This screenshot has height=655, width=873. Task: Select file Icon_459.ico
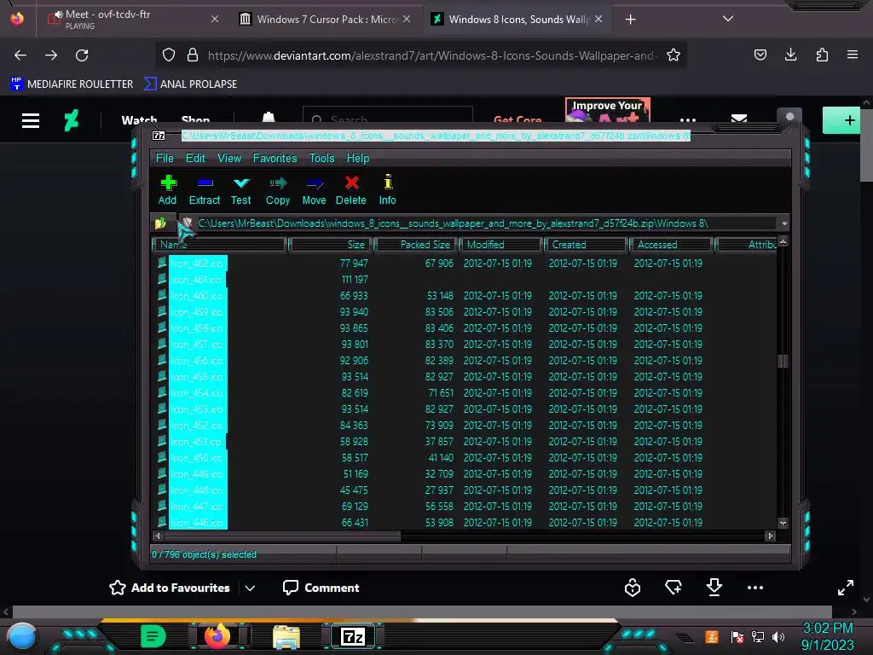pos(197,312)
